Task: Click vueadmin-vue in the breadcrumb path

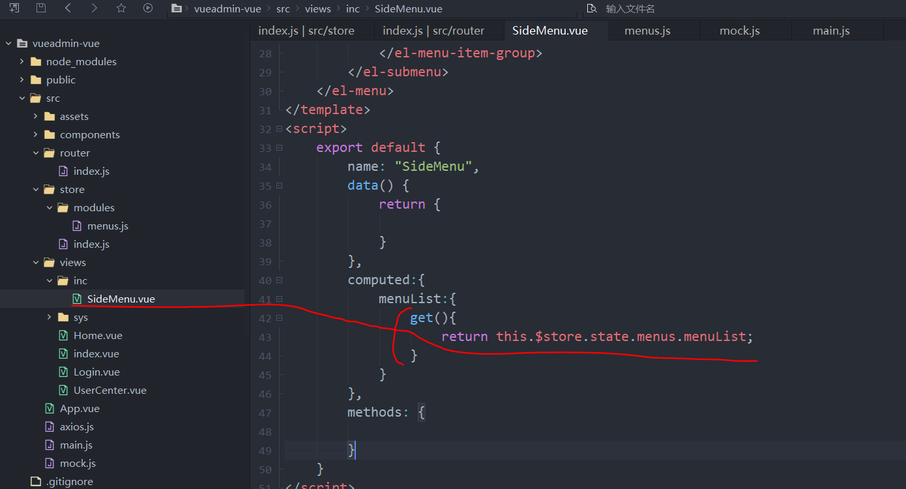Action: pos(227,8)
